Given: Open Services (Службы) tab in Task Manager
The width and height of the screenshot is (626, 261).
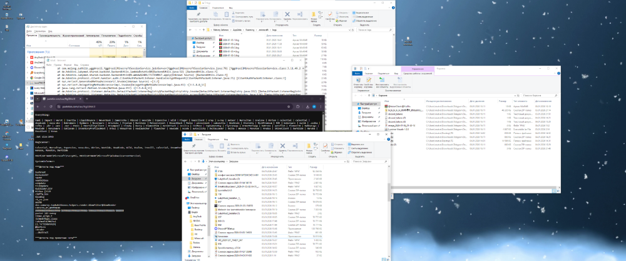Looking at the screenshot, I should (x=138, y=36).
